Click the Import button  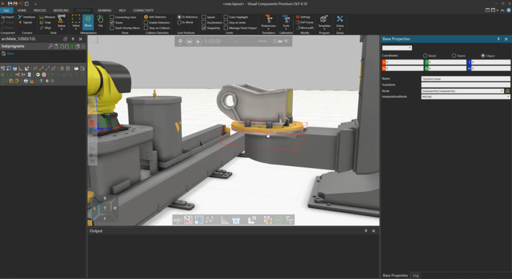8,17
